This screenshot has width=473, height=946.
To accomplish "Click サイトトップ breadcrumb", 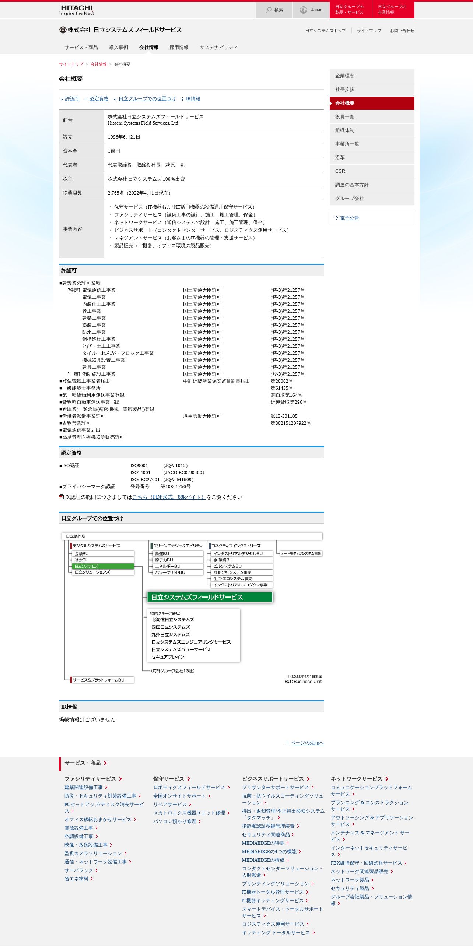I will 71,64.
